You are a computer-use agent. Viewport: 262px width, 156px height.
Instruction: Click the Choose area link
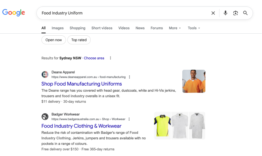click(94, 58)
